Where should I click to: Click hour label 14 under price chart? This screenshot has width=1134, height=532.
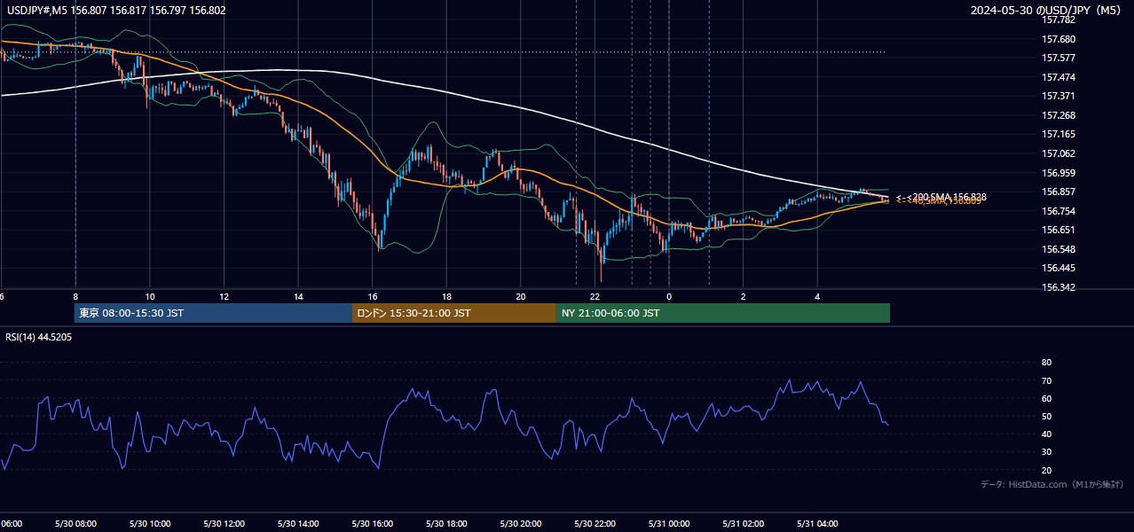point(298,296)
